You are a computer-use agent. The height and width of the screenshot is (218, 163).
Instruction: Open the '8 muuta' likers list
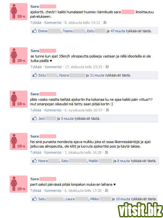tap(124, 161)
